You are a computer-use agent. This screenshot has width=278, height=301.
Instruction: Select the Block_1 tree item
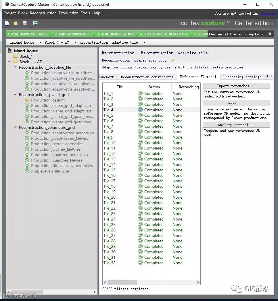click(x=26, y=56)
